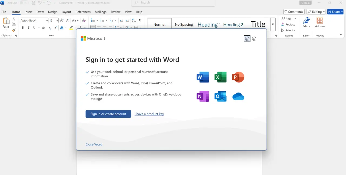Increase font size with grow font icon
Screen dimensions: 346x175
click(x=62, y=20)
